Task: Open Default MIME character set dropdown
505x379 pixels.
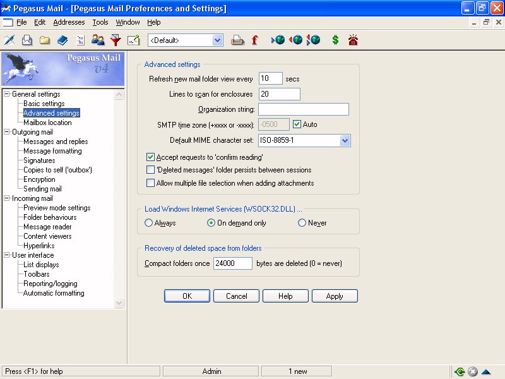Action: click(x=345, y=140)
